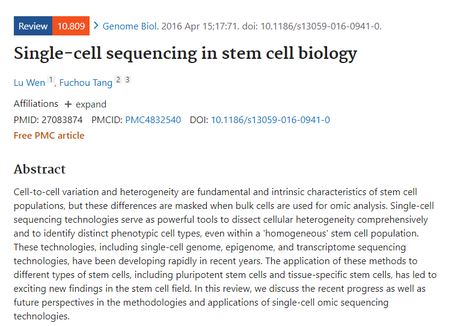Viewport: 454px width, 326px height.
Task: Click affiliation superscript 3 after Fuchou Tang
Action: 127,79
